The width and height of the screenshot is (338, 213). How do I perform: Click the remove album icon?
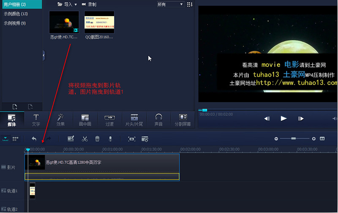(x=30, y=106)
